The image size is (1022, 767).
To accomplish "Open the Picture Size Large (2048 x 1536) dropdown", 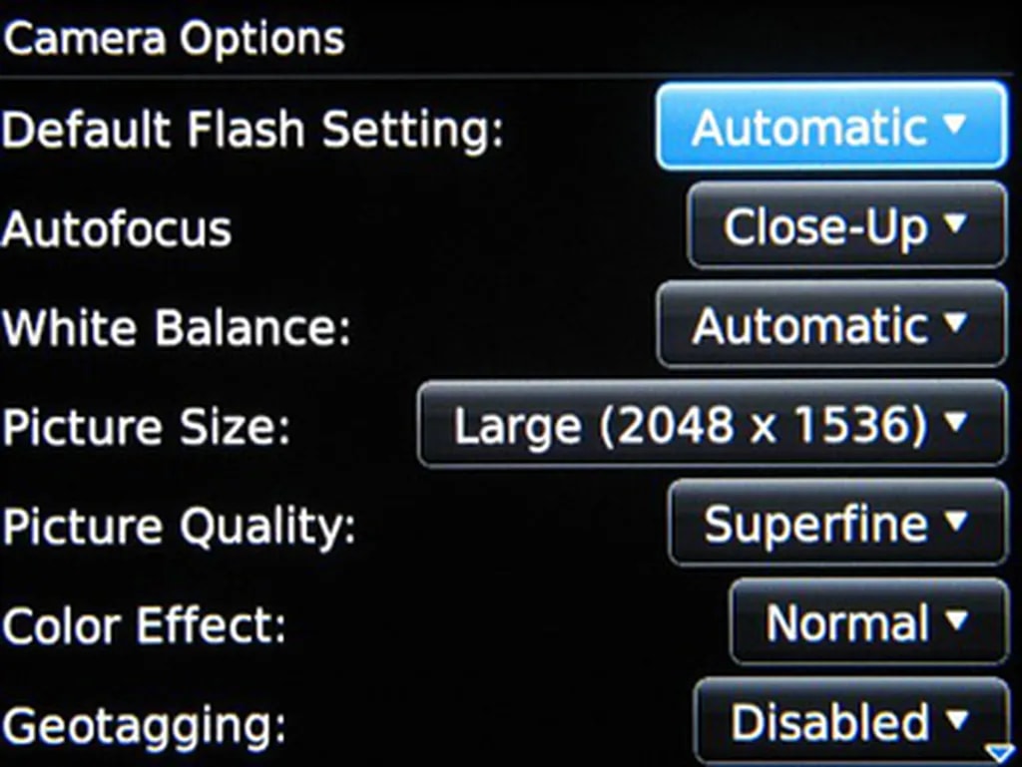I will click(x=713, y=424).
